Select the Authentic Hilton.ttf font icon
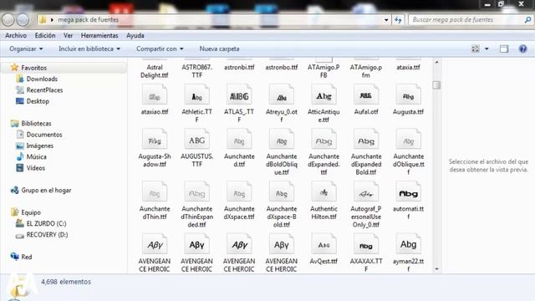Image resolution: width=535 pixels, height=301 pixels. 324,191
